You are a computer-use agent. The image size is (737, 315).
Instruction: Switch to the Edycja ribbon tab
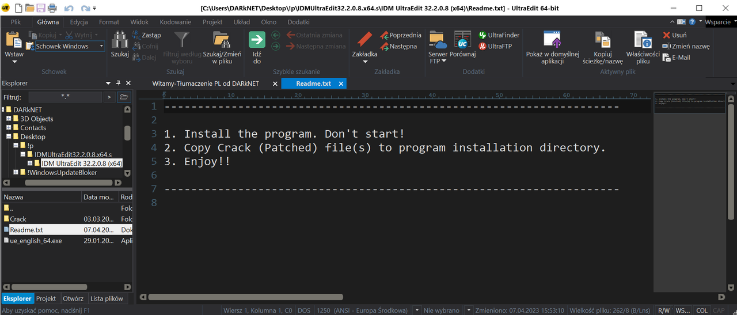[79, 22]
